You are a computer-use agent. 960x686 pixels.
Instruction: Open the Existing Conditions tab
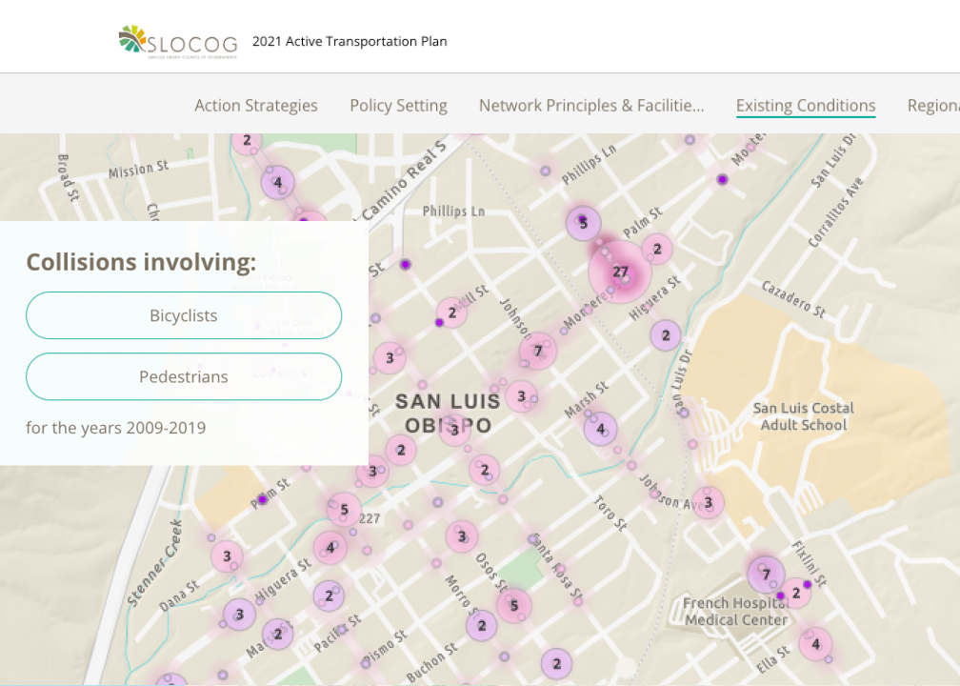pyautogui.click(x=806, y=106)
